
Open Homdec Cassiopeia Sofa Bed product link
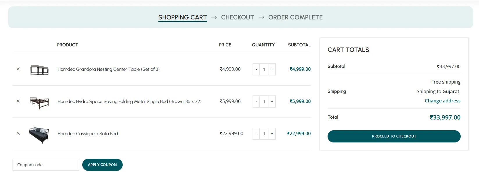click(87, 133)
